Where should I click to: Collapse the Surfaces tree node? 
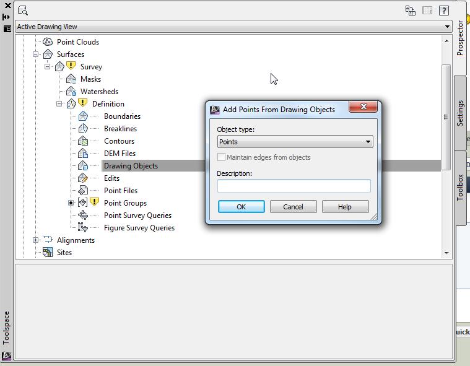(x=36, y=54)
